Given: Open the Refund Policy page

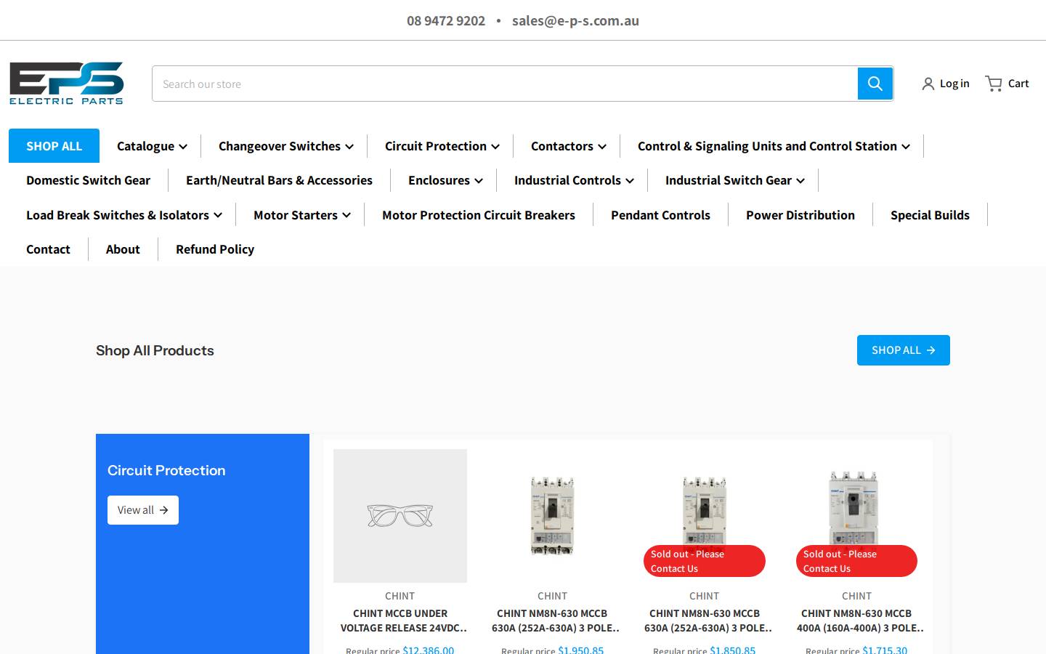Looking at the screenshot, I should point(215,249).
